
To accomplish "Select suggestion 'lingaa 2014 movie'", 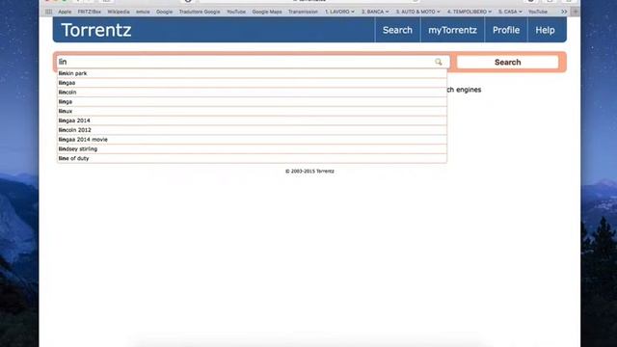I will (252, 139).
